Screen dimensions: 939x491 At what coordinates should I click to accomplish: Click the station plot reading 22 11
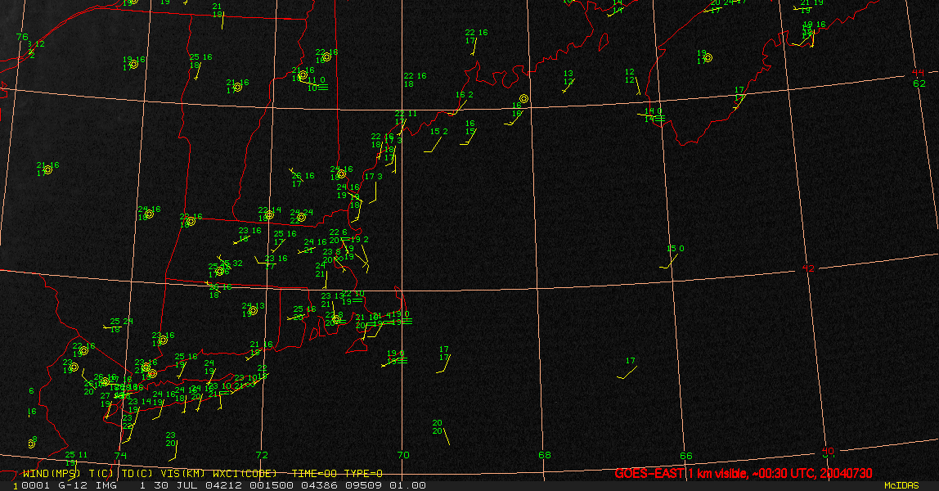tap(406, 114)
